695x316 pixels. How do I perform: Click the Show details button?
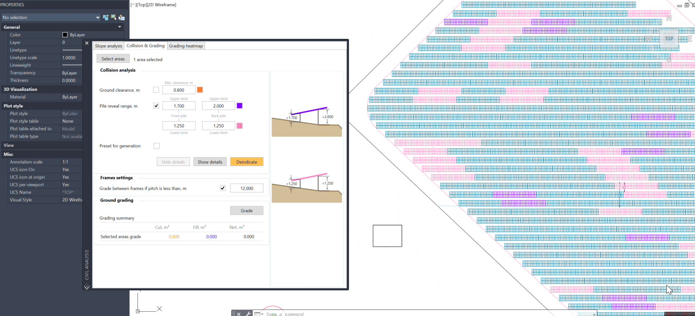[x=210, y=162]
